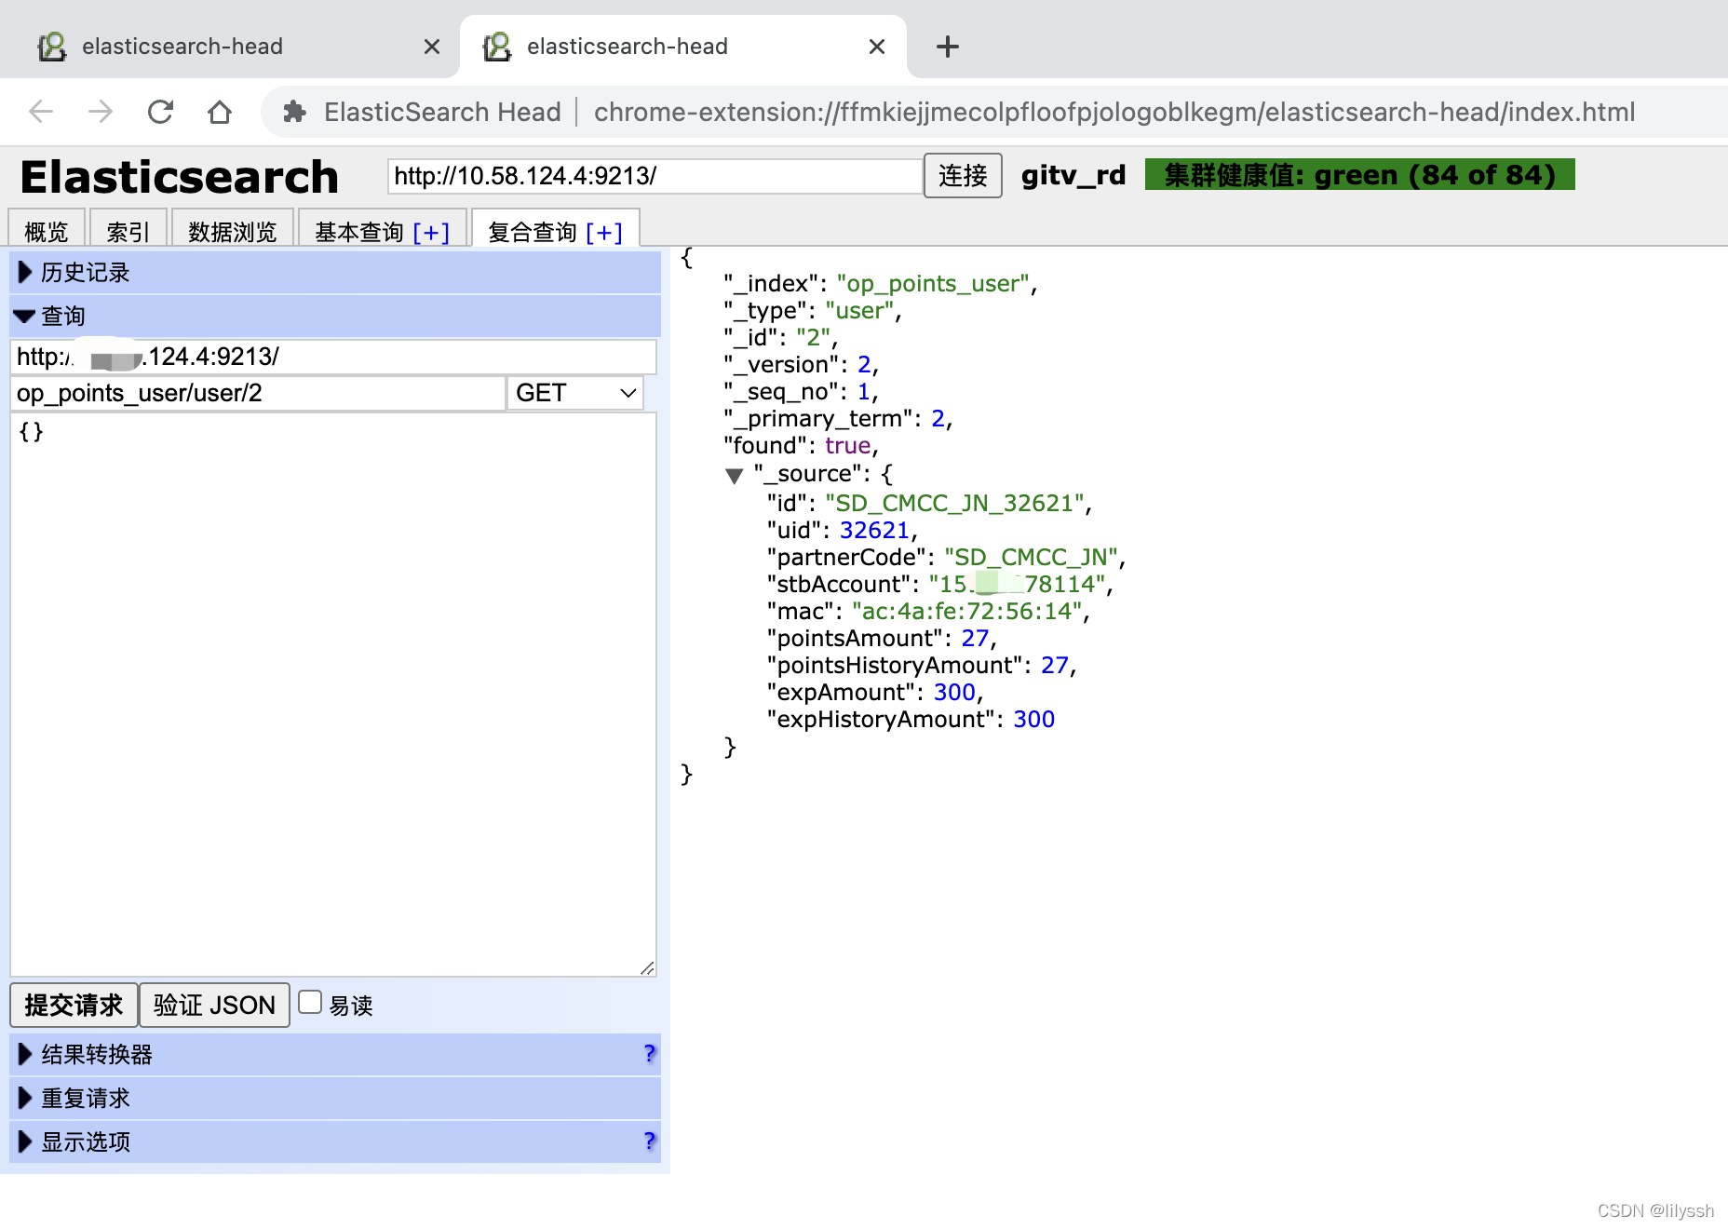The width and height of the screenshot is (1728, 1229).
Task: Click the active tab's elasticsearch favicon
Action: tap(497, 47)
